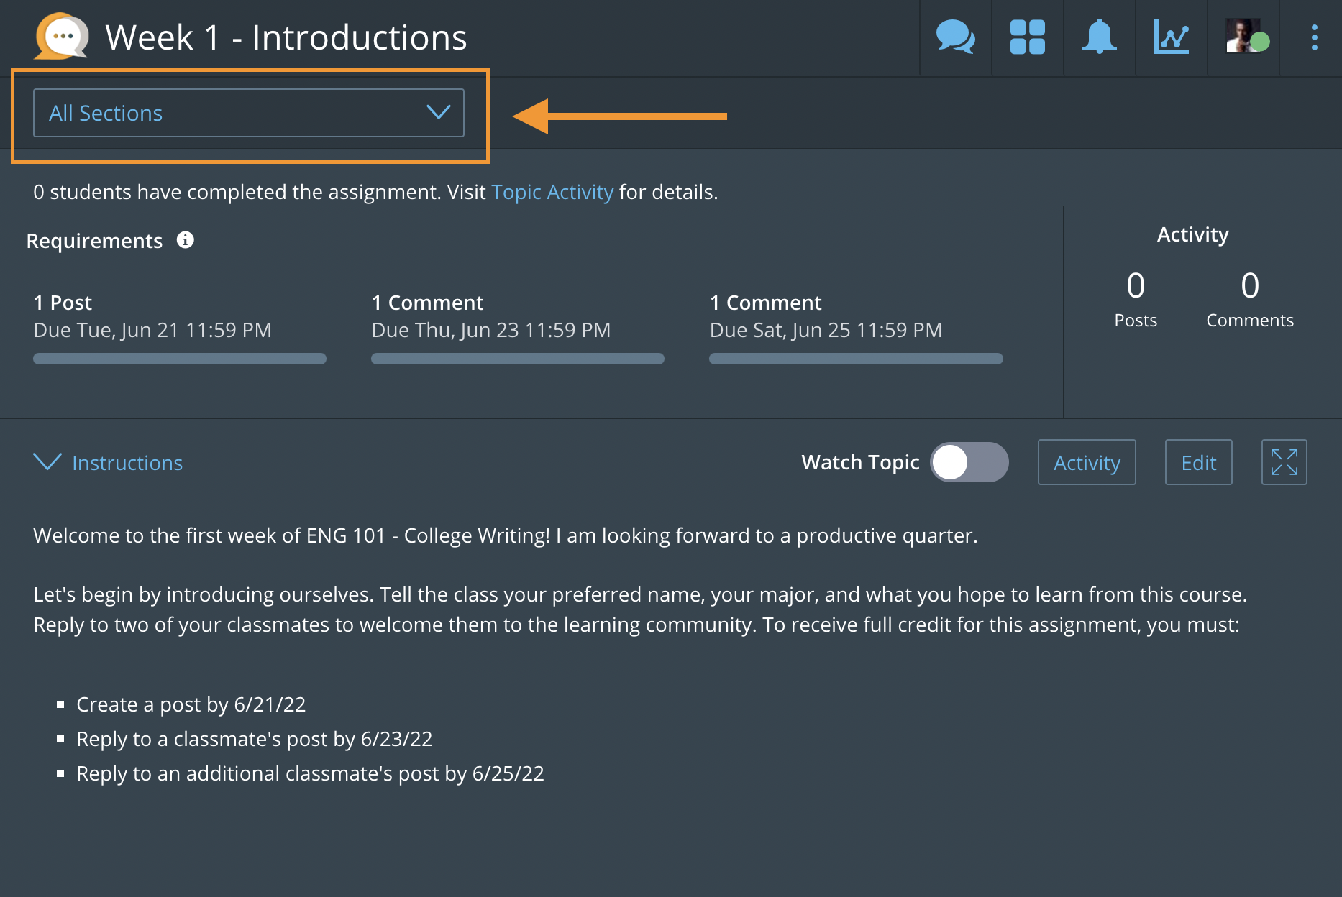Enable the Watch Topic switch
The height and width of the screenshot is (897, 1342).
(x=969, y=462)
